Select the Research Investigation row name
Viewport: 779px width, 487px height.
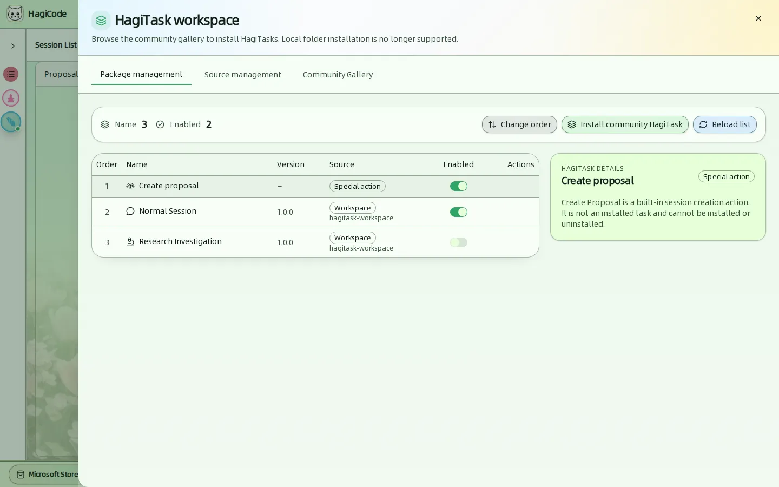(180, 241)
